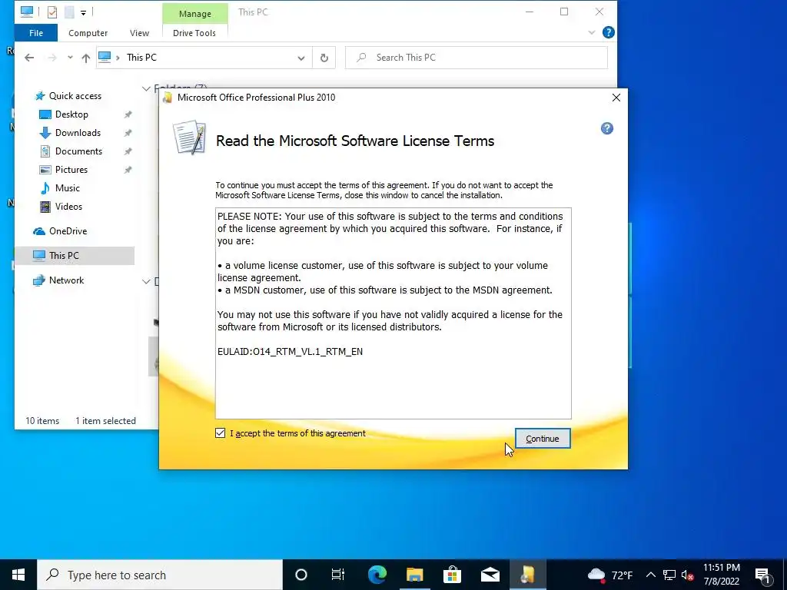Unpin Downloads from Quick access
Screen dimensions: 787x590
point(128,133)
